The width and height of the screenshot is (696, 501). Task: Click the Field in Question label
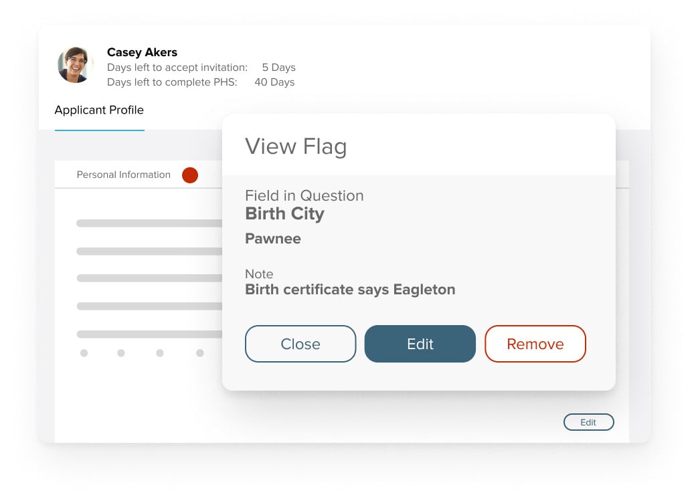(304, 195)
